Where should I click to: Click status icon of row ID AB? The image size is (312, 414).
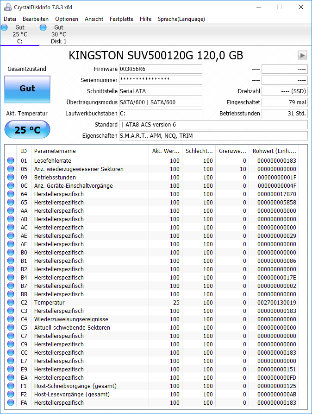click(11, 219)
